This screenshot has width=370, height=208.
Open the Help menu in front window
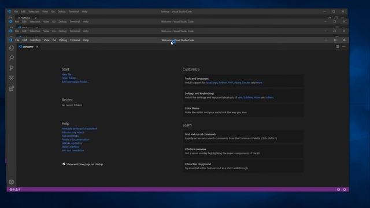pyautogui.click(x=86, y=40)
